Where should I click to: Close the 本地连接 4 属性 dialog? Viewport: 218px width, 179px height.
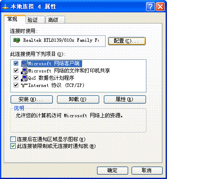coord(160,6)
